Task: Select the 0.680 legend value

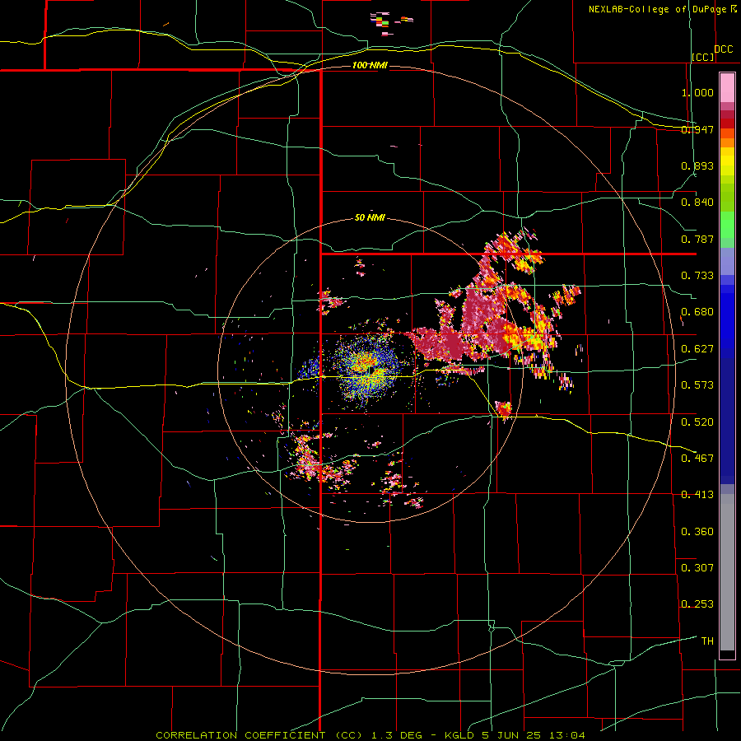Action: tap(697, 312)
